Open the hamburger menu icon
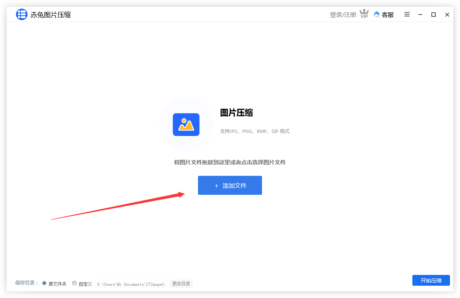Screen dimensions: 460x298 click(x=407, y=15)
